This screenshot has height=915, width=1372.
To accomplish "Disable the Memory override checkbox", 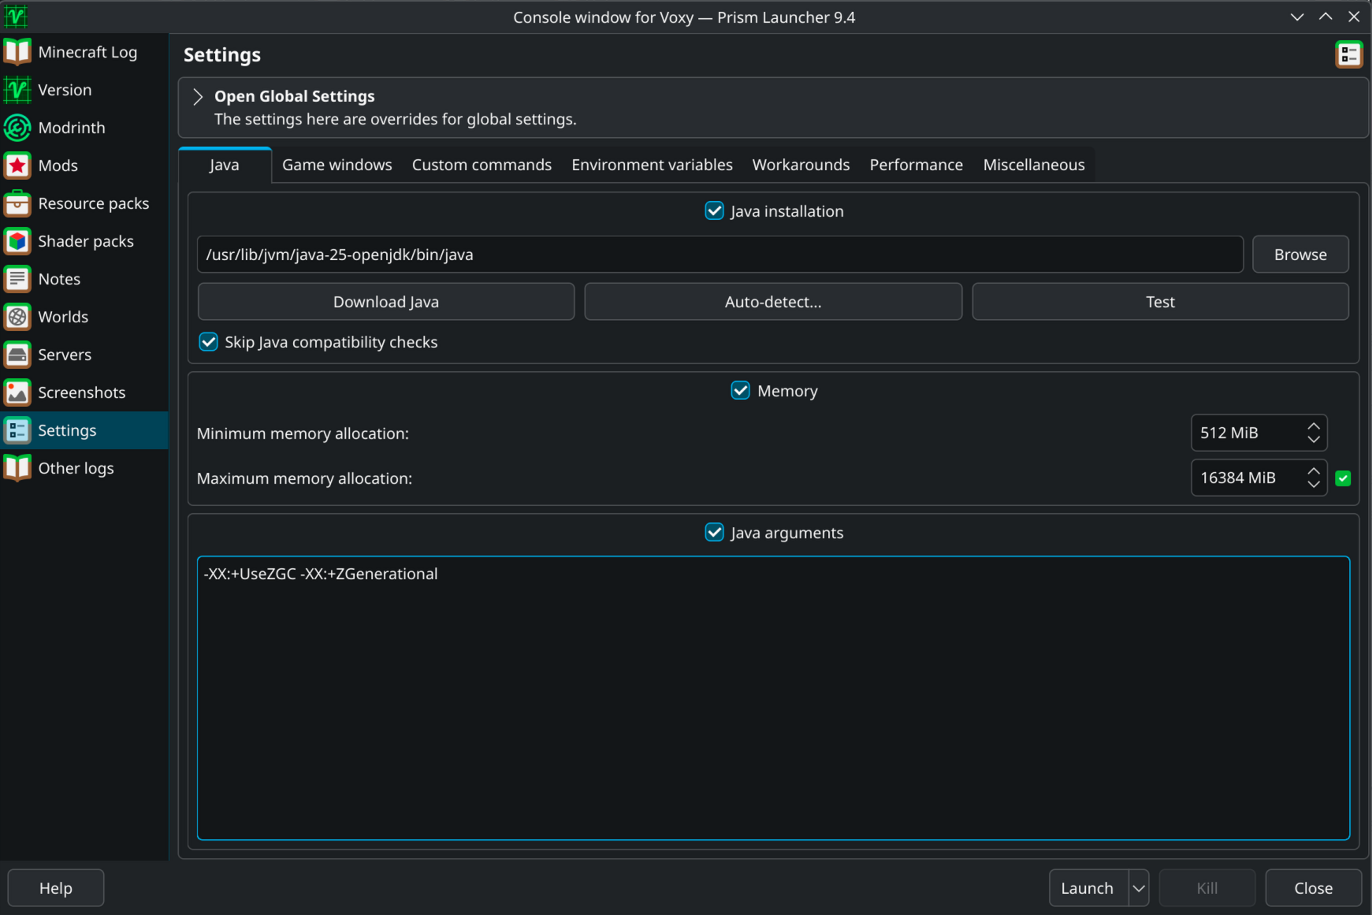I will tap(740, 391).
